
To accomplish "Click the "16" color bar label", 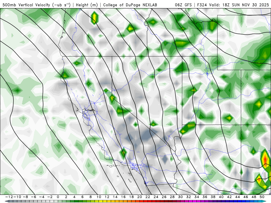I will coord(123,197).
